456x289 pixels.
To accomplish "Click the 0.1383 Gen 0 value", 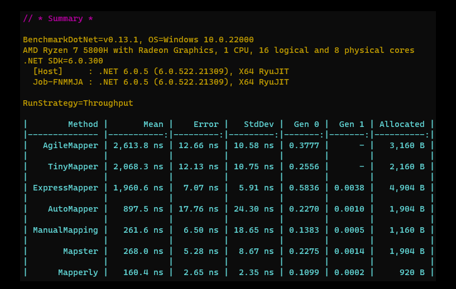I will coord(304,230).
